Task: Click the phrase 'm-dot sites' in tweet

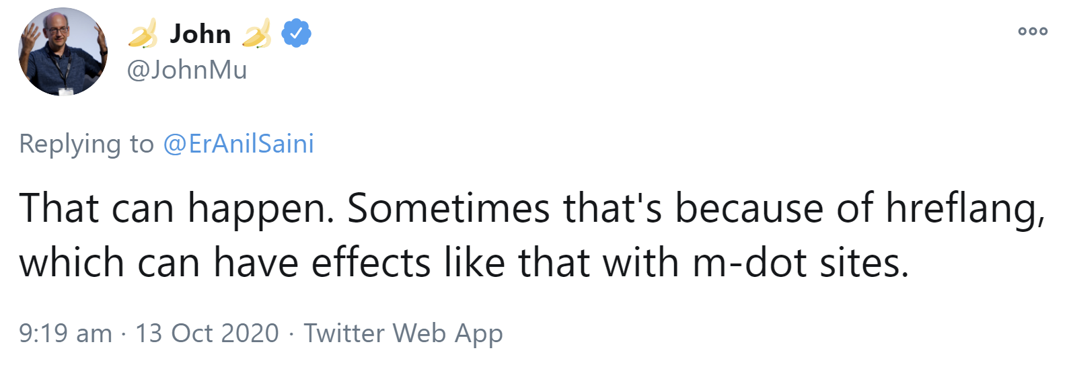Action: click(x=800, y=262)
